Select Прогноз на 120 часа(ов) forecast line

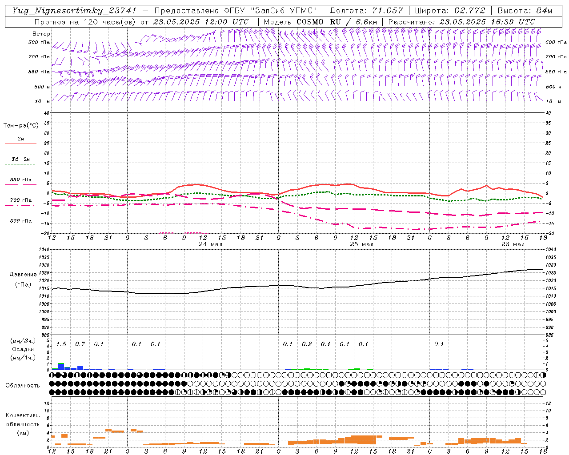click(x=141, y=22)
